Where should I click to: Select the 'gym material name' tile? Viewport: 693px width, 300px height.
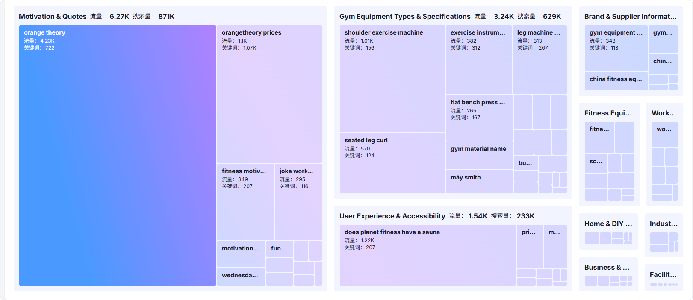click(x=479, y=155)
